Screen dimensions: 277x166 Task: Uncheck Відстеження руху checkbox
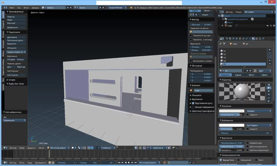193,103
